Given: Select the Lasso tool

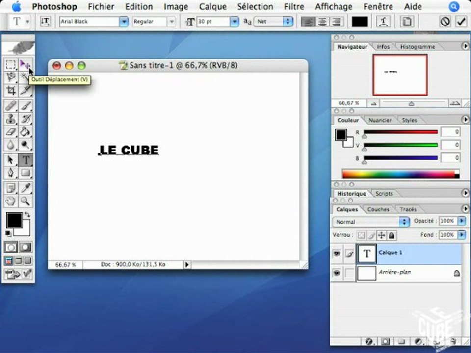Looking at the screenshot, I should point(11,77).
